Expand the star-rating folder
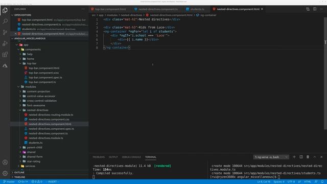The width and height of the screenshot is (327, 184). click(34, 162)
